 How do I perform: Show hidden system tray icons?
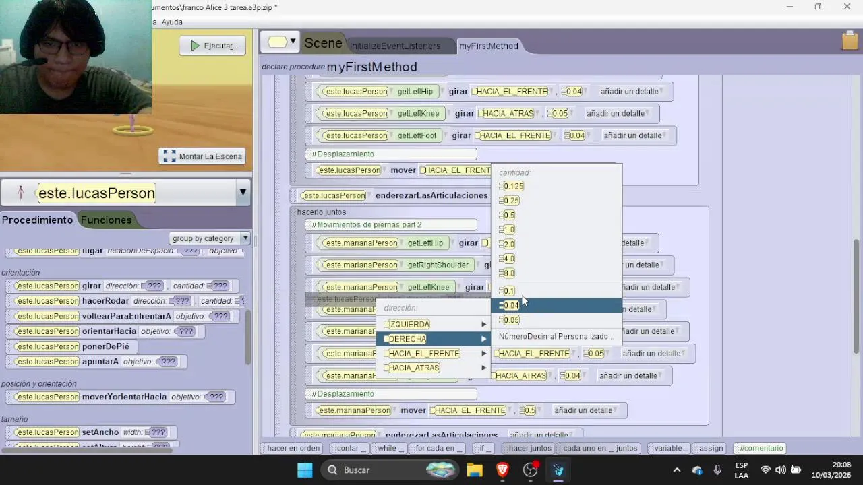point(677,470)
